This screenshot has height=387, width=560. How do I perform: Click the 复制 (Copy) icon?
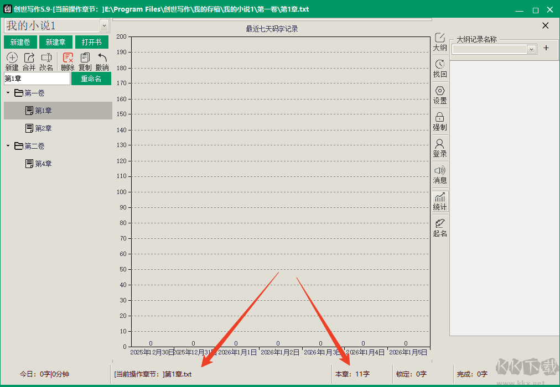[85, 58]
